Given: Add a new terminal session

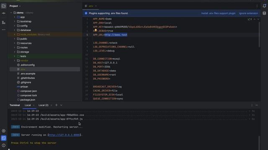Looking at the screenshot, I should click(56, 105).
